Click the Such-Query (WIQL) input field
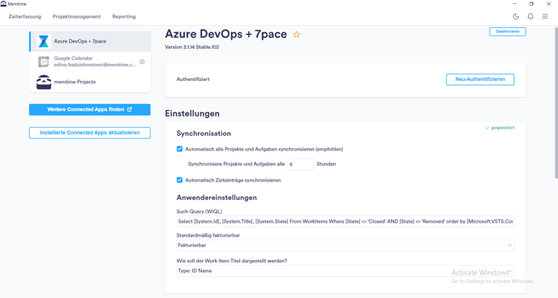Image resolution: width=558 pixels, height=298 pixels. click(346, 221)
